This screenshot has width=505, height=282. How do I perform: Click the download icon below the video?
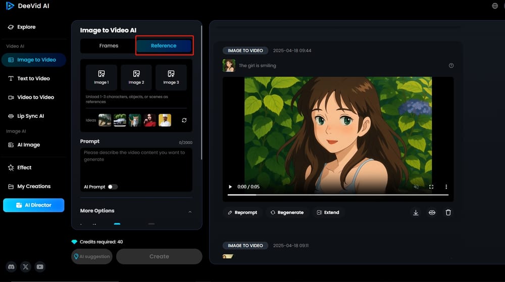click(x=416, y=213)
